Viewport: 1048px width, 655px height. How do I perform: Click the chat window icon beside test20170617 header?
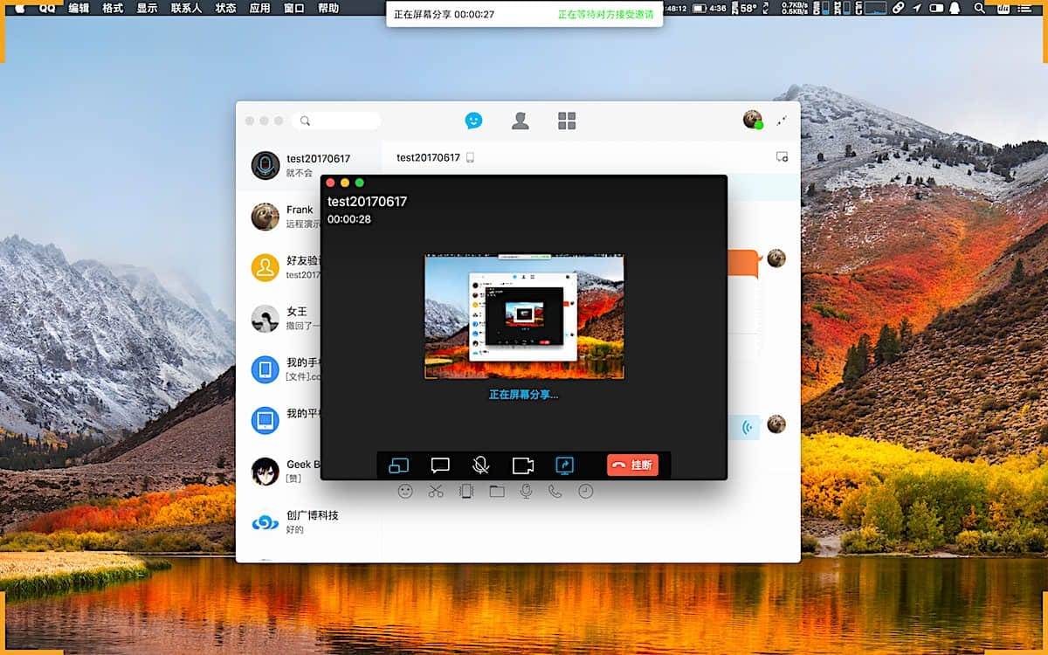(x=782, y=157)
